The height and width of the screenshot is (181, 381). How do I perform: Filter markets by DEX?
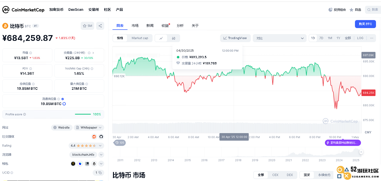tap(290, 175)
